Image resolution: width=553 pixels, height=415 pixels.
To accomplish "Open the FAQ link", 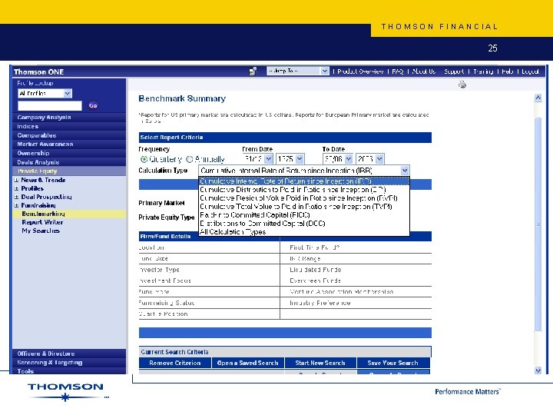I will tap(398, 71).
